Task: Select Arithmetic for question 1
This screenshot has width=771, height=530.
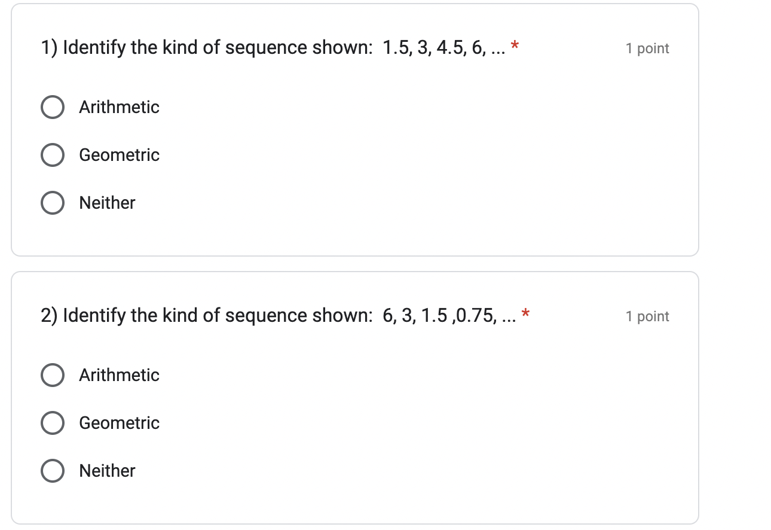Action: [53, 107]
